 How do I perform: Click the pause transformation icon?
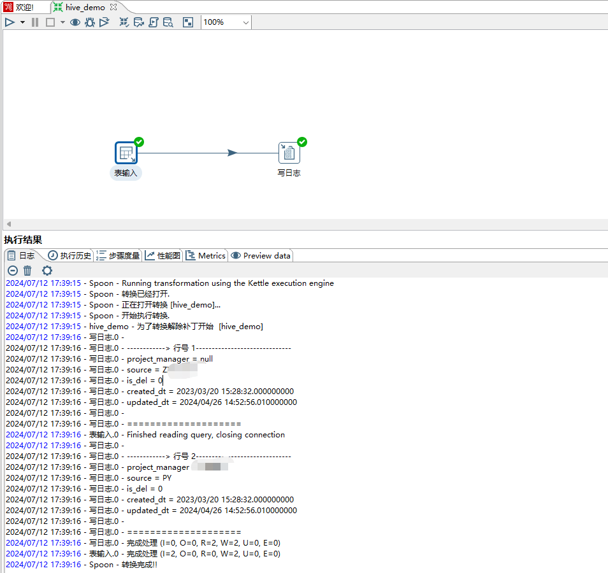[x=35, y=22]
